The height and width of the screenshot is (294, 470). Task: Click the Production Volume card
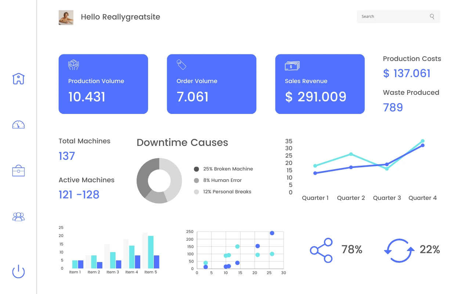point(103,84)
